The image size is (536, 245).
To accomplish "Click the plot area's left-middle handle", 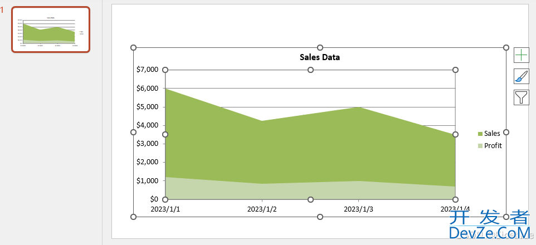I will [165, 135].
